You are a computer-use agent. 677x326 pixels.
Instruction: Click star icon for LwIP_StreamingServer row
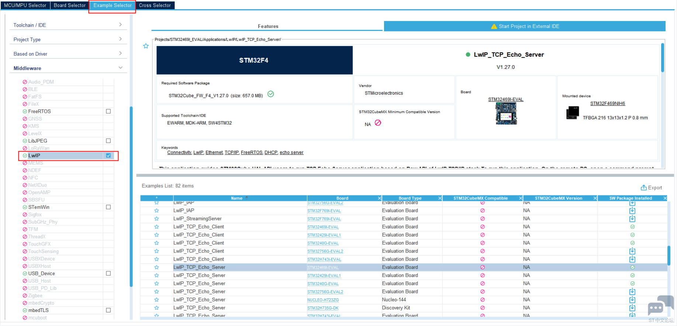156,219
